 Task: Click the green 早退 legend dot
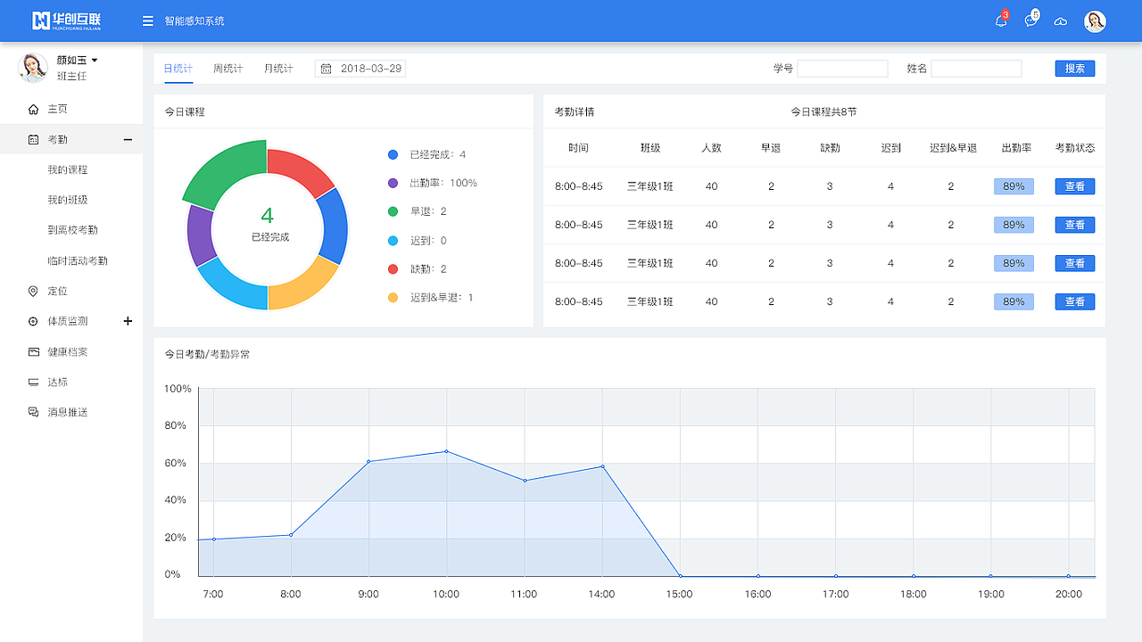click(393, 211)
